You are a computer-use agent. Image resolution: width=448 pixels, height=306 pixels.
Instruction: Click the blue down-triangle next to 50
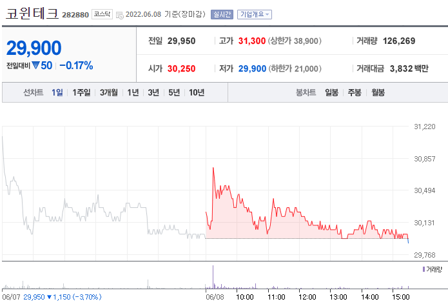tap(35, 66)
